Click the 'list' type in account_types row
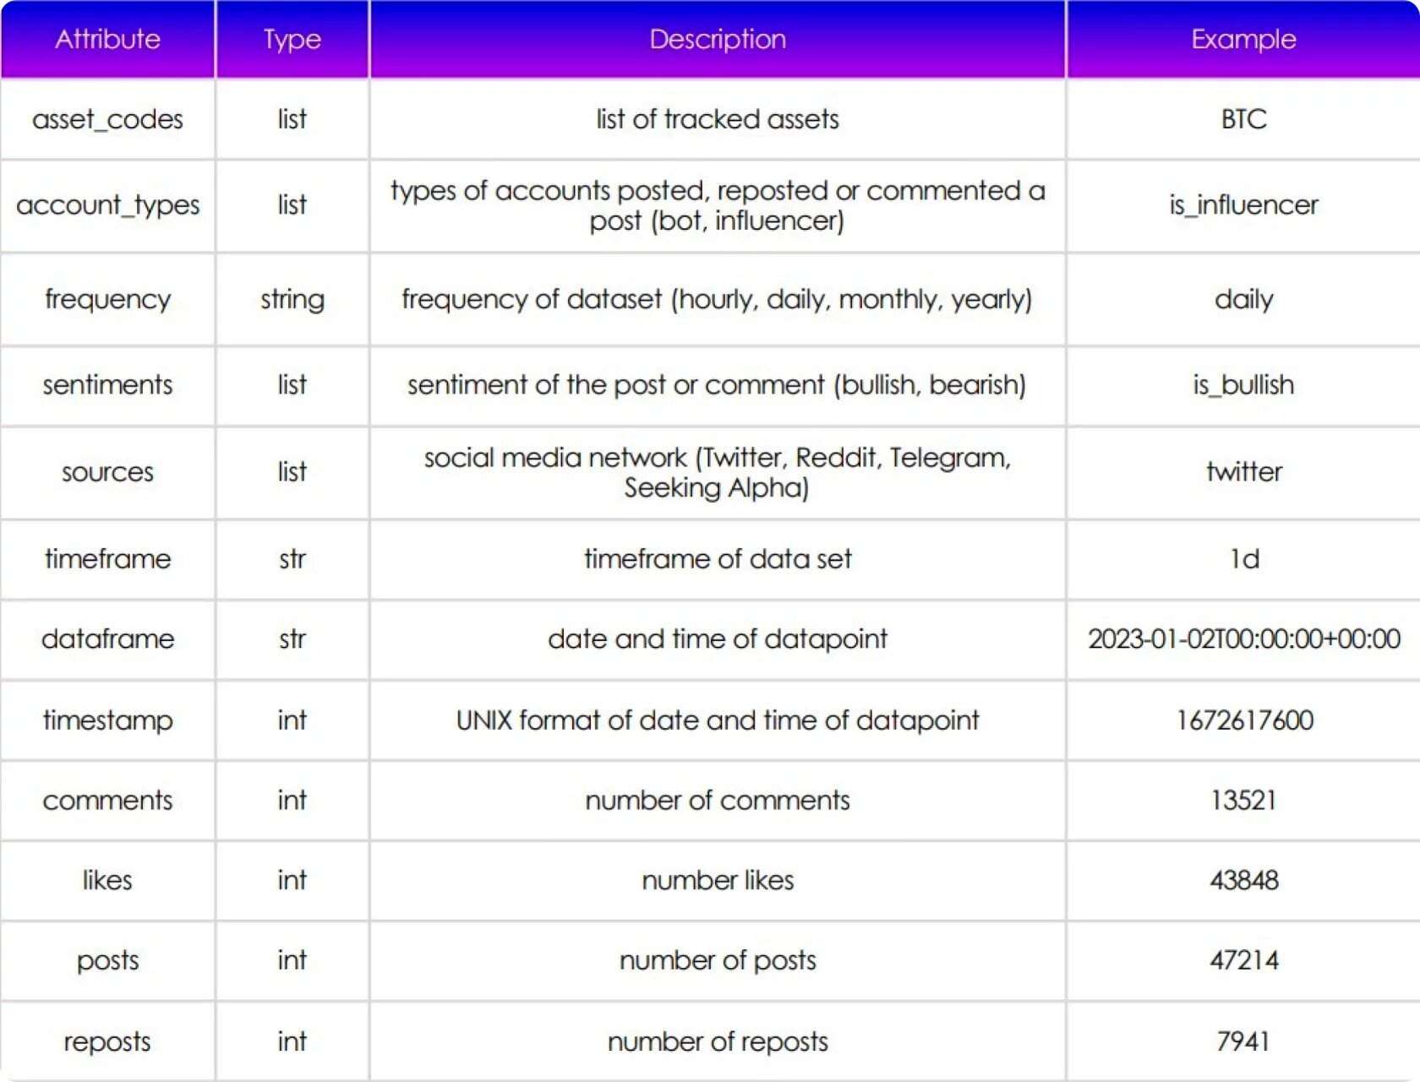1420x1082 pixels. (x=292, y=205)
